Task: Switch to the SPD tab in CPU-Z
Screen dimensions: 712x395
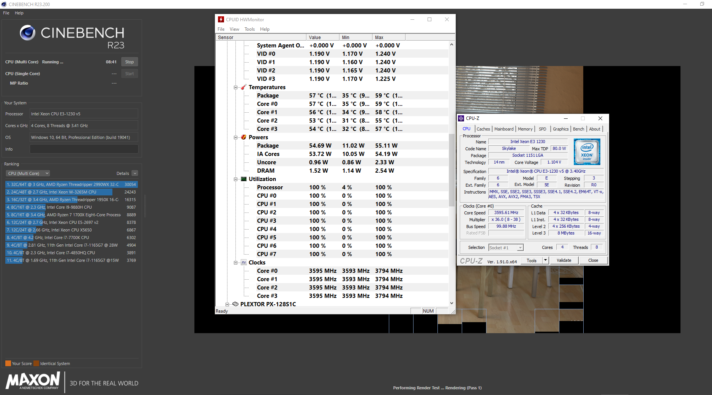Action: pyautogui.click(x=543, y=129)
